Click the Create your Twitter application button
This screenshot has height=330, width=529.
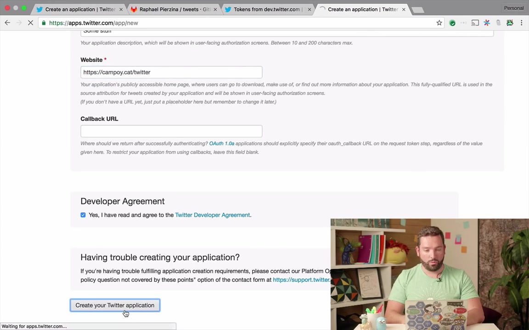tap(115, 305)
